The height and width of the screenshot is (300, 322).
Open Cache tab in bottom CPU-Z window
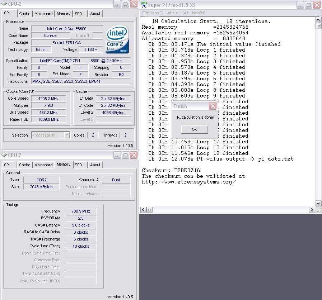(25, 165)
